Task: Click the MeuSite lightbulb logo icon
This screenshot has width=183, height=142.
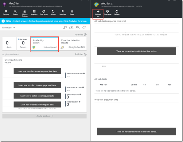Action: pyautogui.click(x=4, y=5)
